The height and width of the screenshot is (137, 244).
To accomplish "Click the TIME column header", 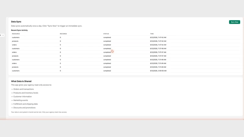I will pyautogui.click(x=152, y=34).
